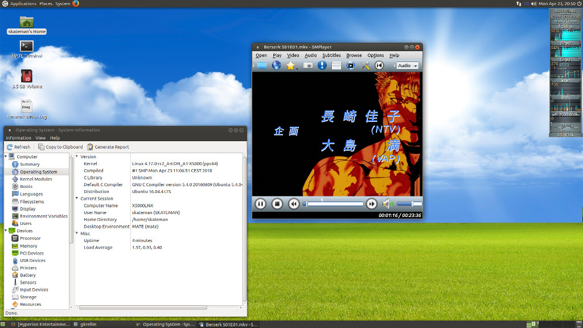This screenshot has height=328, width=583.
Task: Click the globe open-URL icon in SMPlayer
Action: point(276,65)
